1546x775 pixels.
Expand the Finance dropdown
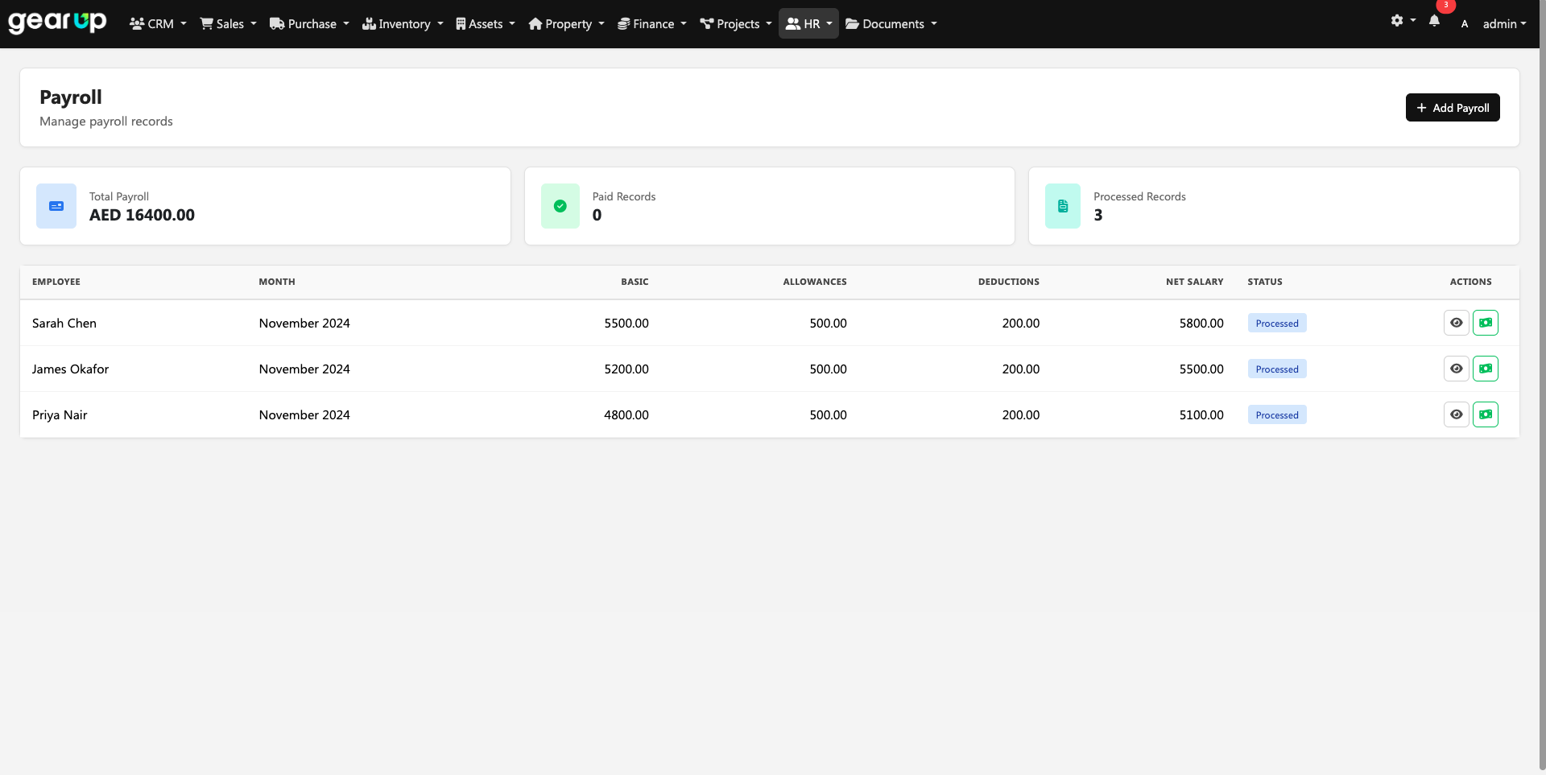[x=651, y=24]
